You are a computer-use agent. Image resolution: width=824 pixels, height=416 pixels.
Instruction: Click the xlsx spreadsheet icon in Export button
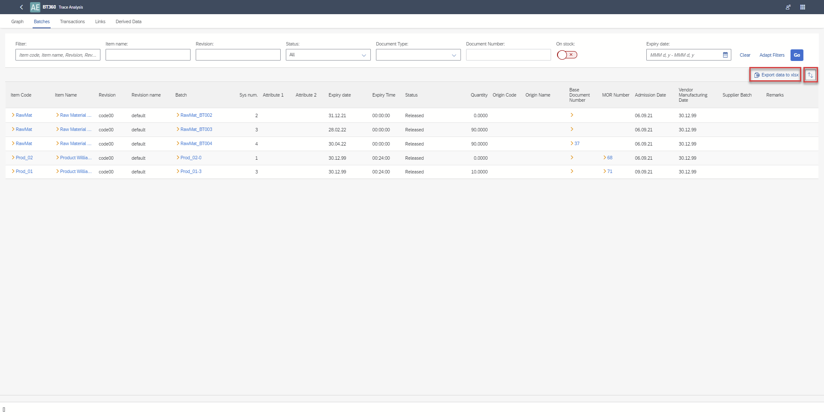[x=757, y=74]
